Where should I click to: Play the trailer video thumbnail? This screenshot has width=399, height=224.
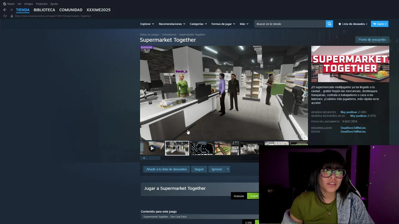(152, 148)
